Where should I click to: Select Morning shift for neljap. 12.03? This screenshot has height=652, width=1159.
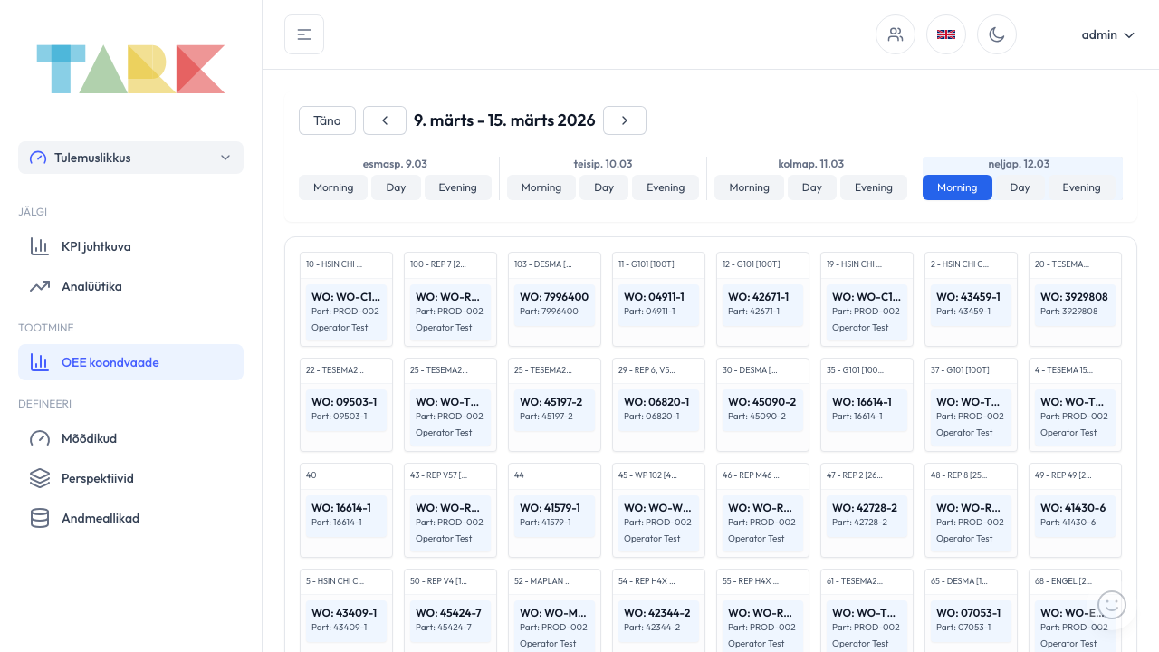point(957,187)
